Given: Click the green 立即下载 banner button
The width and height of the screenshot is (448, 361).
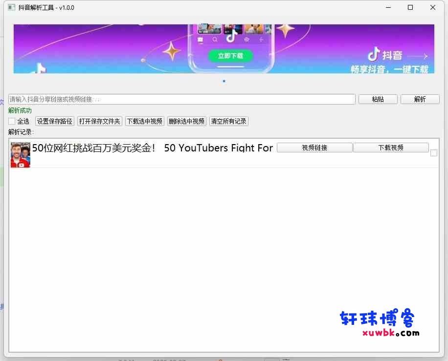Looking at the screenshot, I should click(x=230, y=56).
